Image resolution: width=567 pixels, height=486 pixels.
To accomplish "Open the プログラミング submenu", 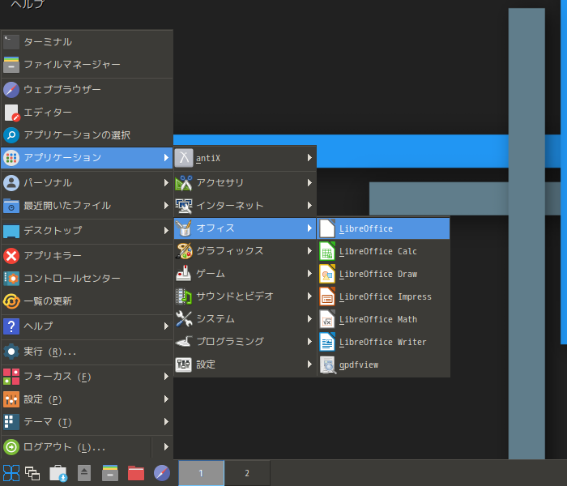I will pyautogui.click(x=245, y=342).
